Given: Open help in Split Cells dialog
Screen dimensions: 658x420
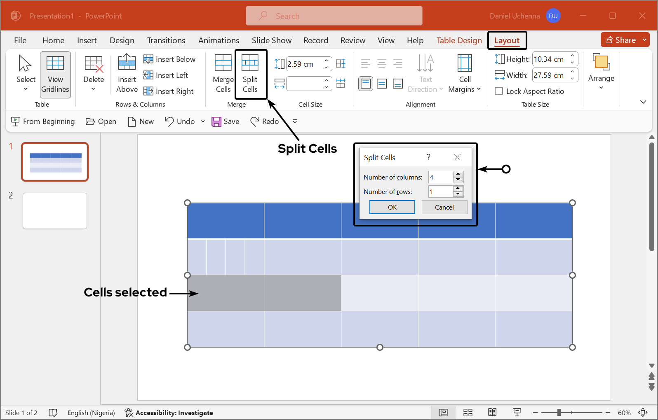Looking at the screenshot, I should pos(428,157).
